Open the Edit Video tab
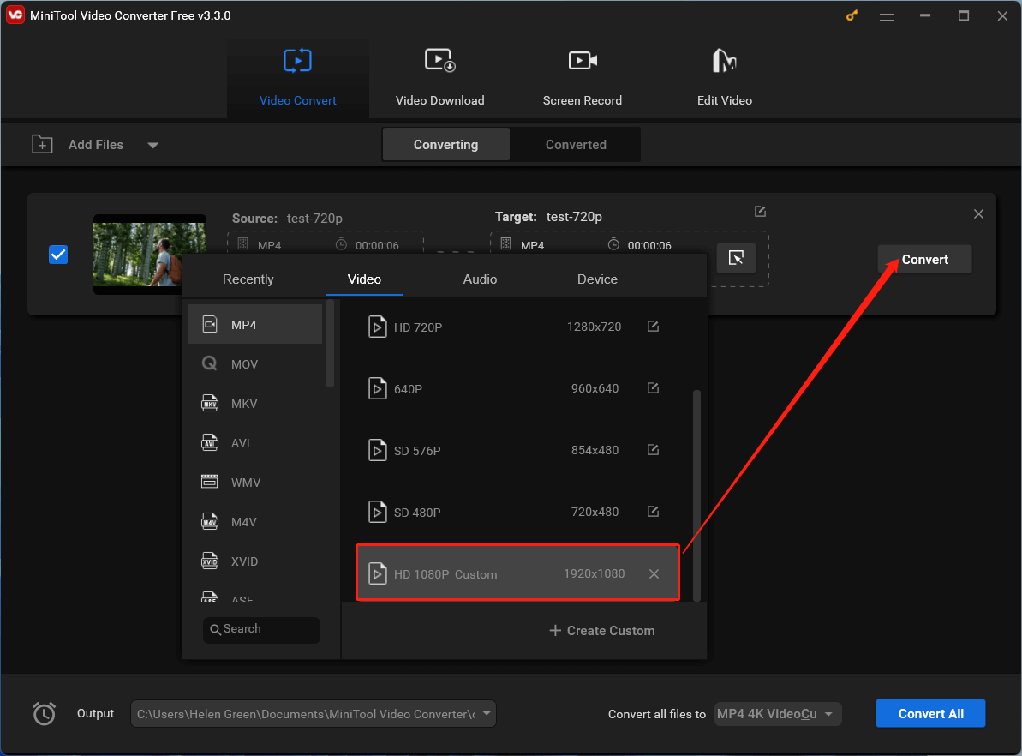Image resolution: width=1022 pixels, height=756 pixels. [724, 78]
